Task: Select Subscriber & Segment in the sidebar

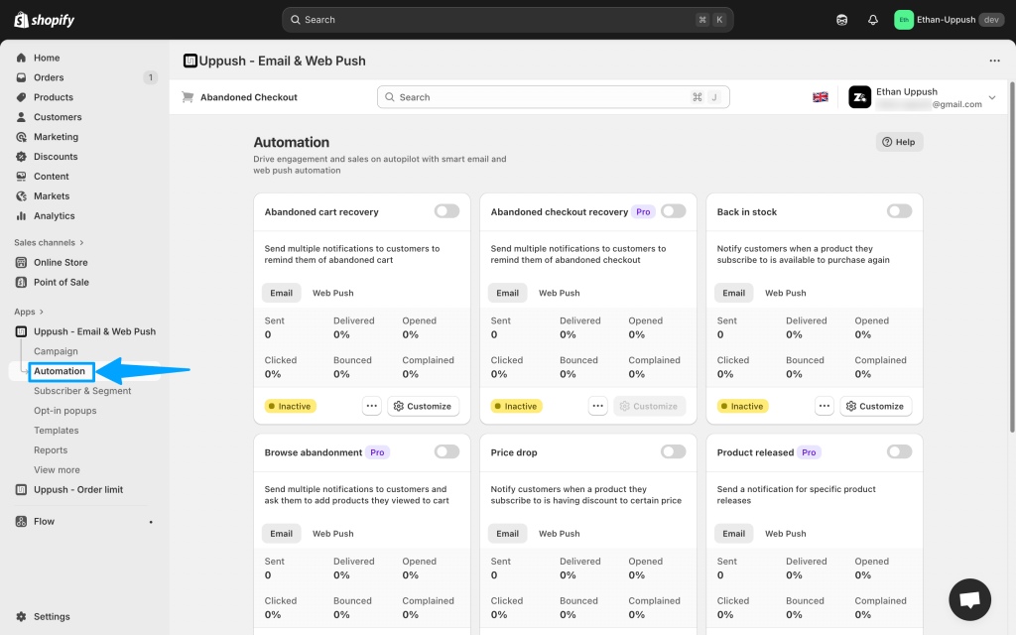Action: tap(82, 391)
